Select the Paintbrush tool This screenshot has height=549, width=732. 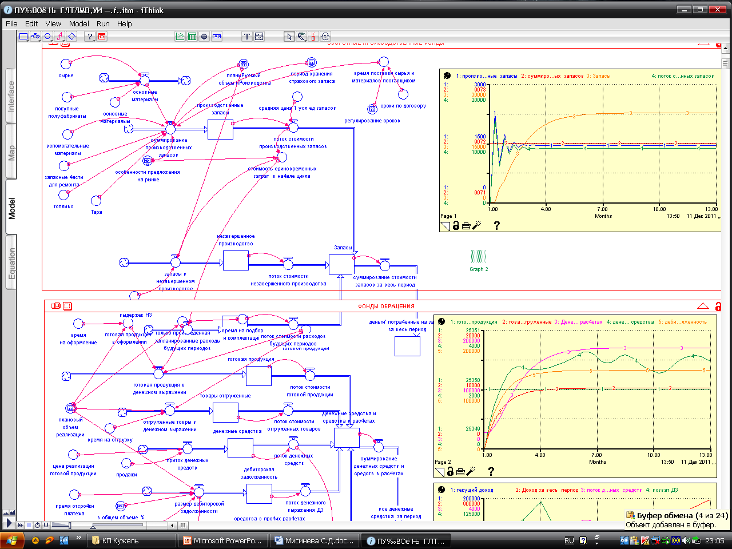[301, 37]
